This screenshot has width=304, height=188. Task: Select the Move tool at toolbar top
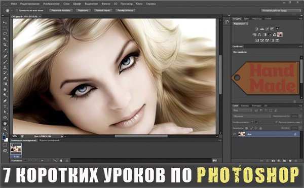click(5, 23)
